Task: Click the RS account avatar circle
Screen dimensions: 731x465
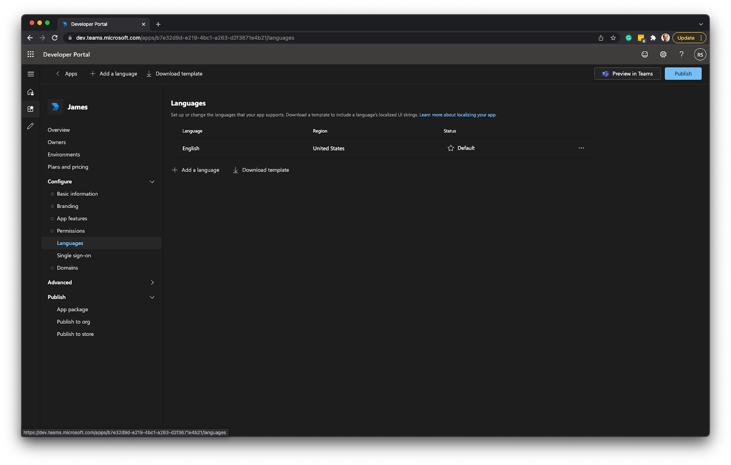Action: coord(700,54)
